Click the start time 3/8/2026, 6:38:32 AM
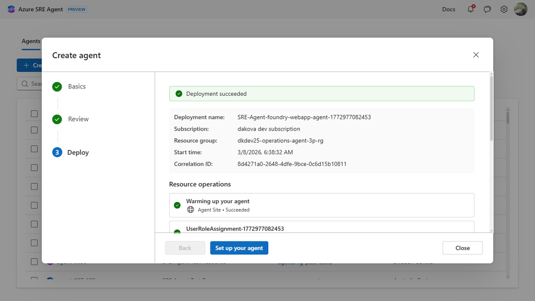Image resolution: width=535 pixels, height=301 pixels. tap(265, 152)
